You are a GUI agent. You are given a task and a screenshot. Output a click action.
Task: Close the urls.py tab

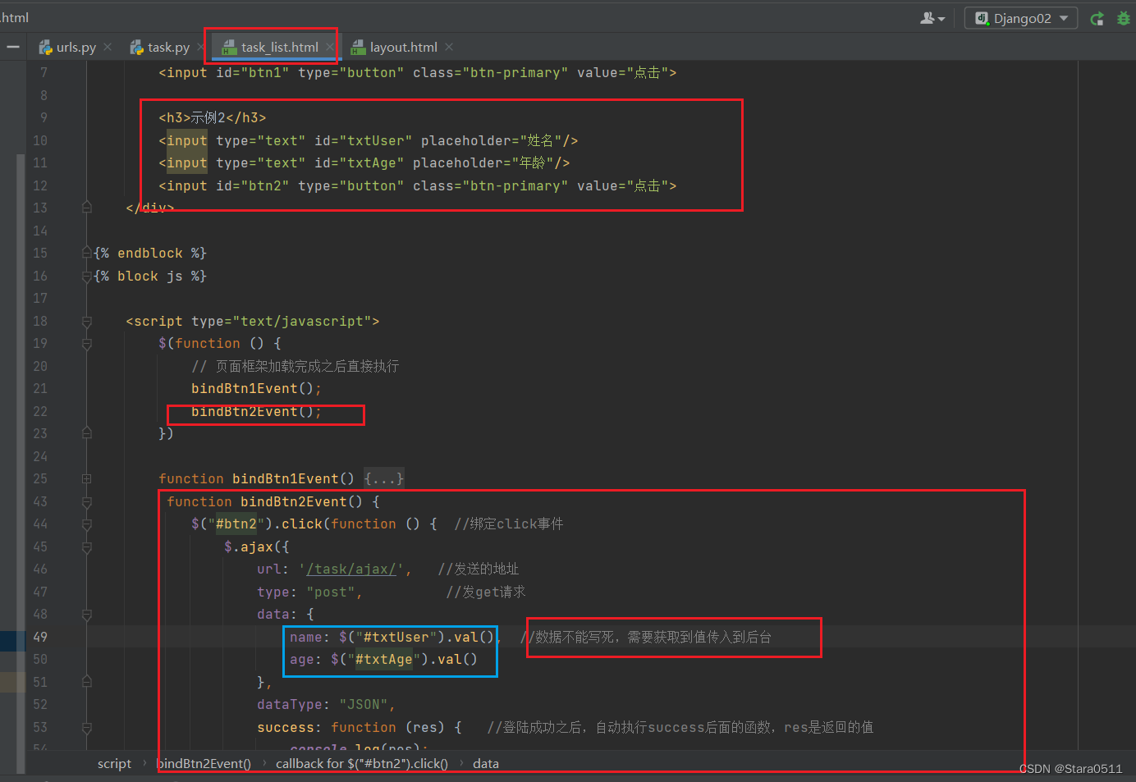[108, 47]
